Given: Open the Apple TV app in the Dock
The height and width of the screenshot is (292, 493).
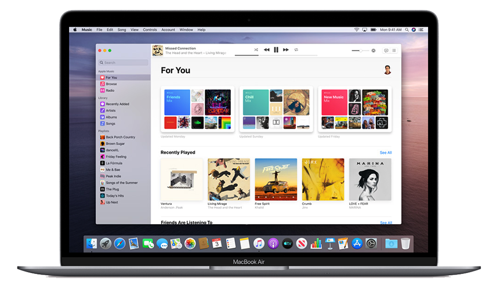Looking at the screenshot, I should click(x=287, y=244).
